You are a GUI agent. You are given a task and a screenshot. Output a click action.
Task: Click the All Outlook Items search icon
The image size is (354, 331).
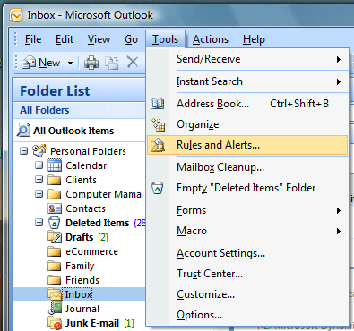tap(23, 131)
